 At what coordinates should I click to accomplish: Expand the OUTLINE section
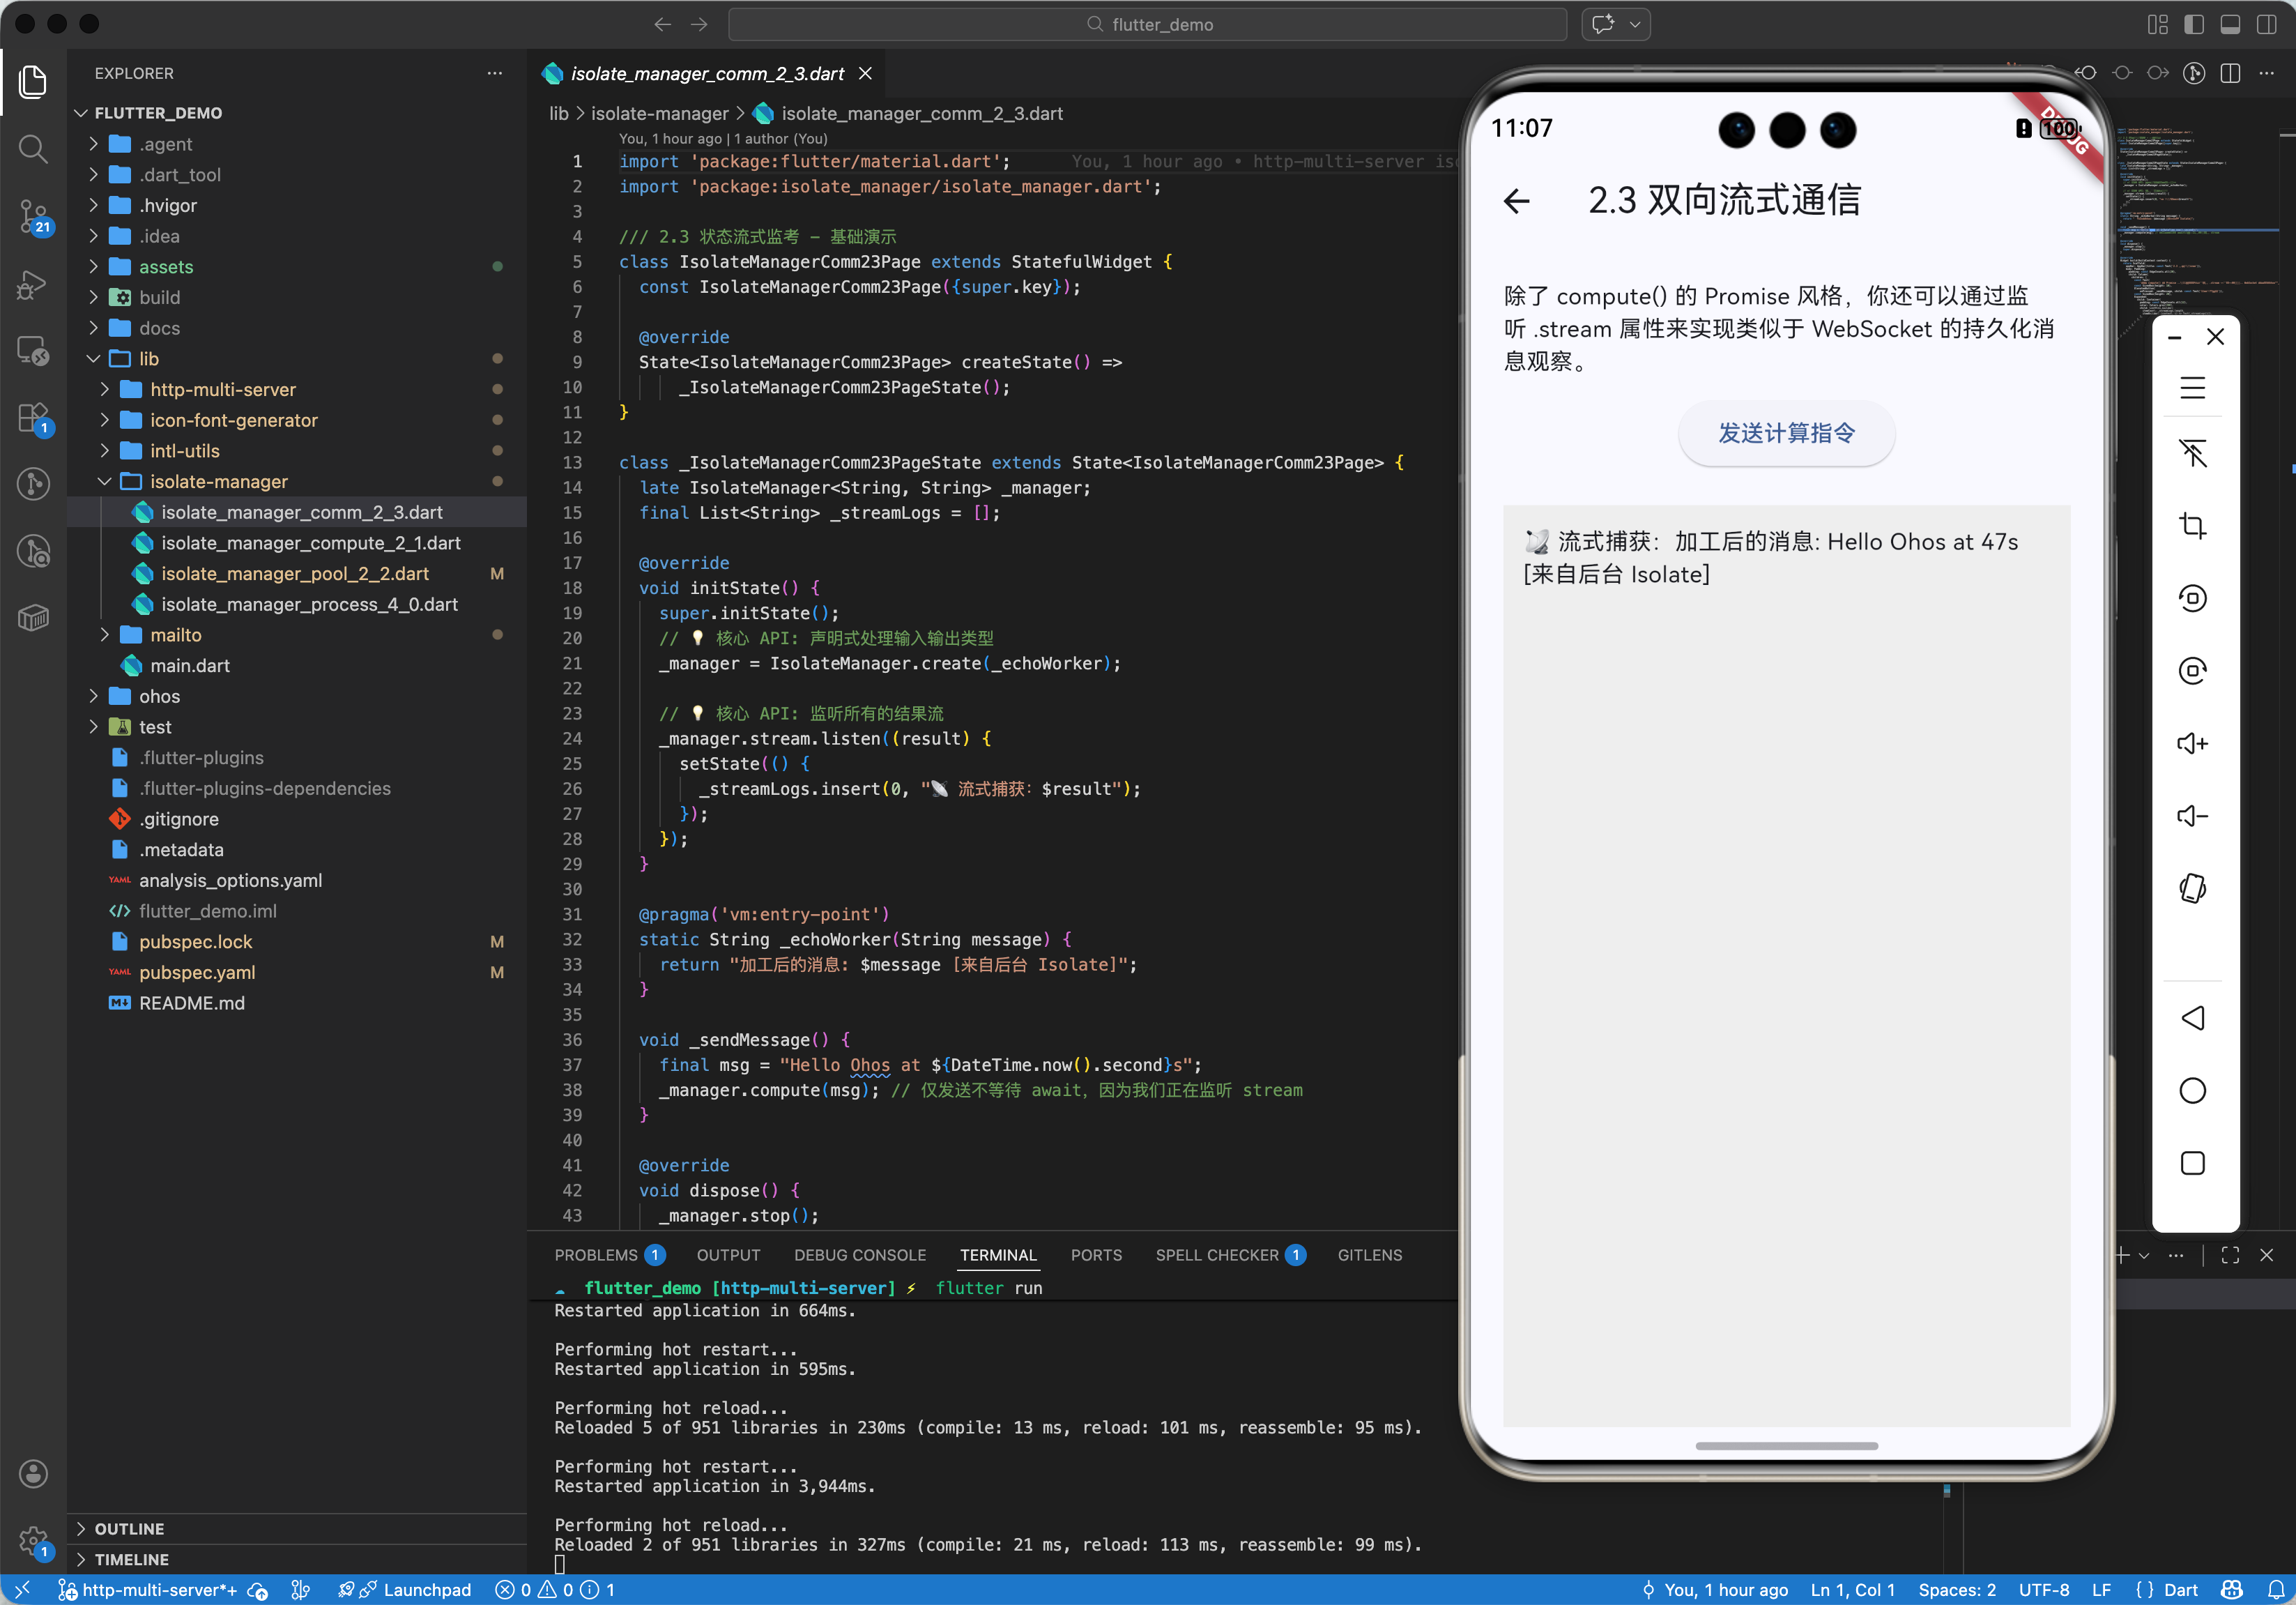click(129, 1528)
